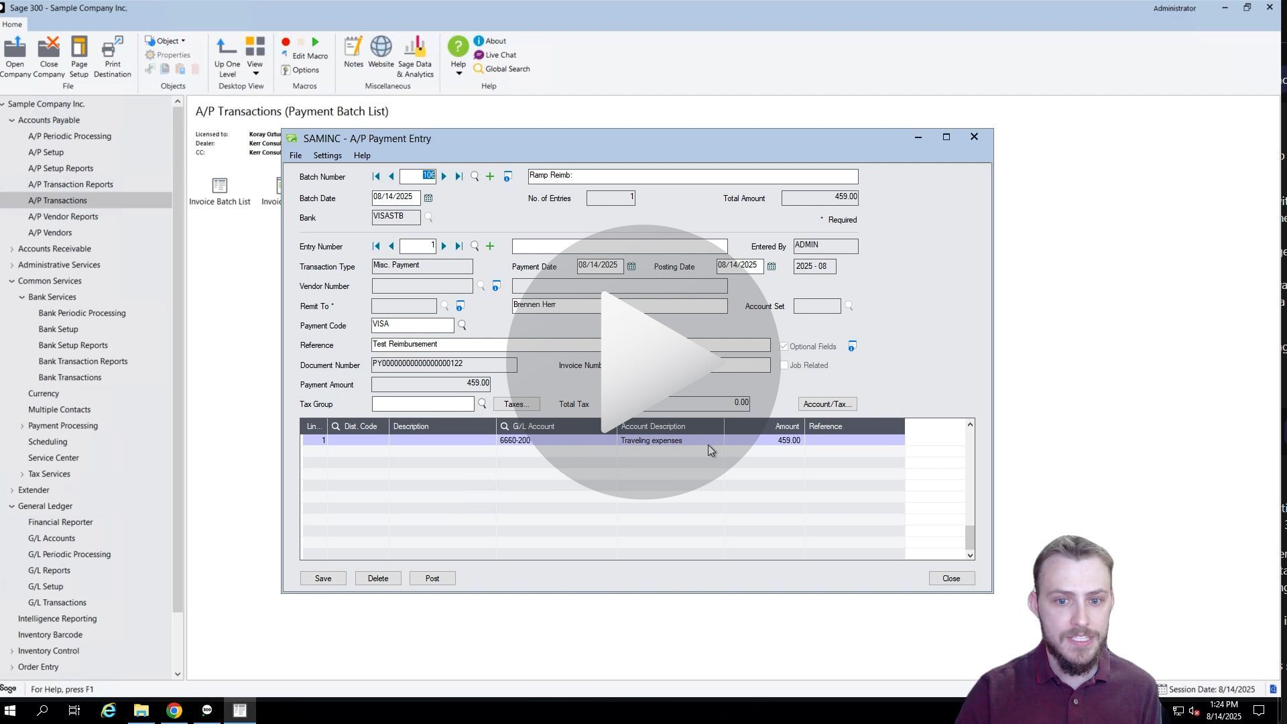Image resolution: width=1287 pixels, height=724 pixels.
Task: Open the File menu in Payment Entry
Action: [295, 156]
